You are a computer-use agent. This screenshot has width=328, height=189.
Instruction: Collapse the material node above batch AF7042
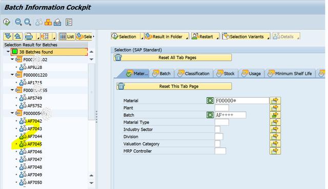click(12, 113)
